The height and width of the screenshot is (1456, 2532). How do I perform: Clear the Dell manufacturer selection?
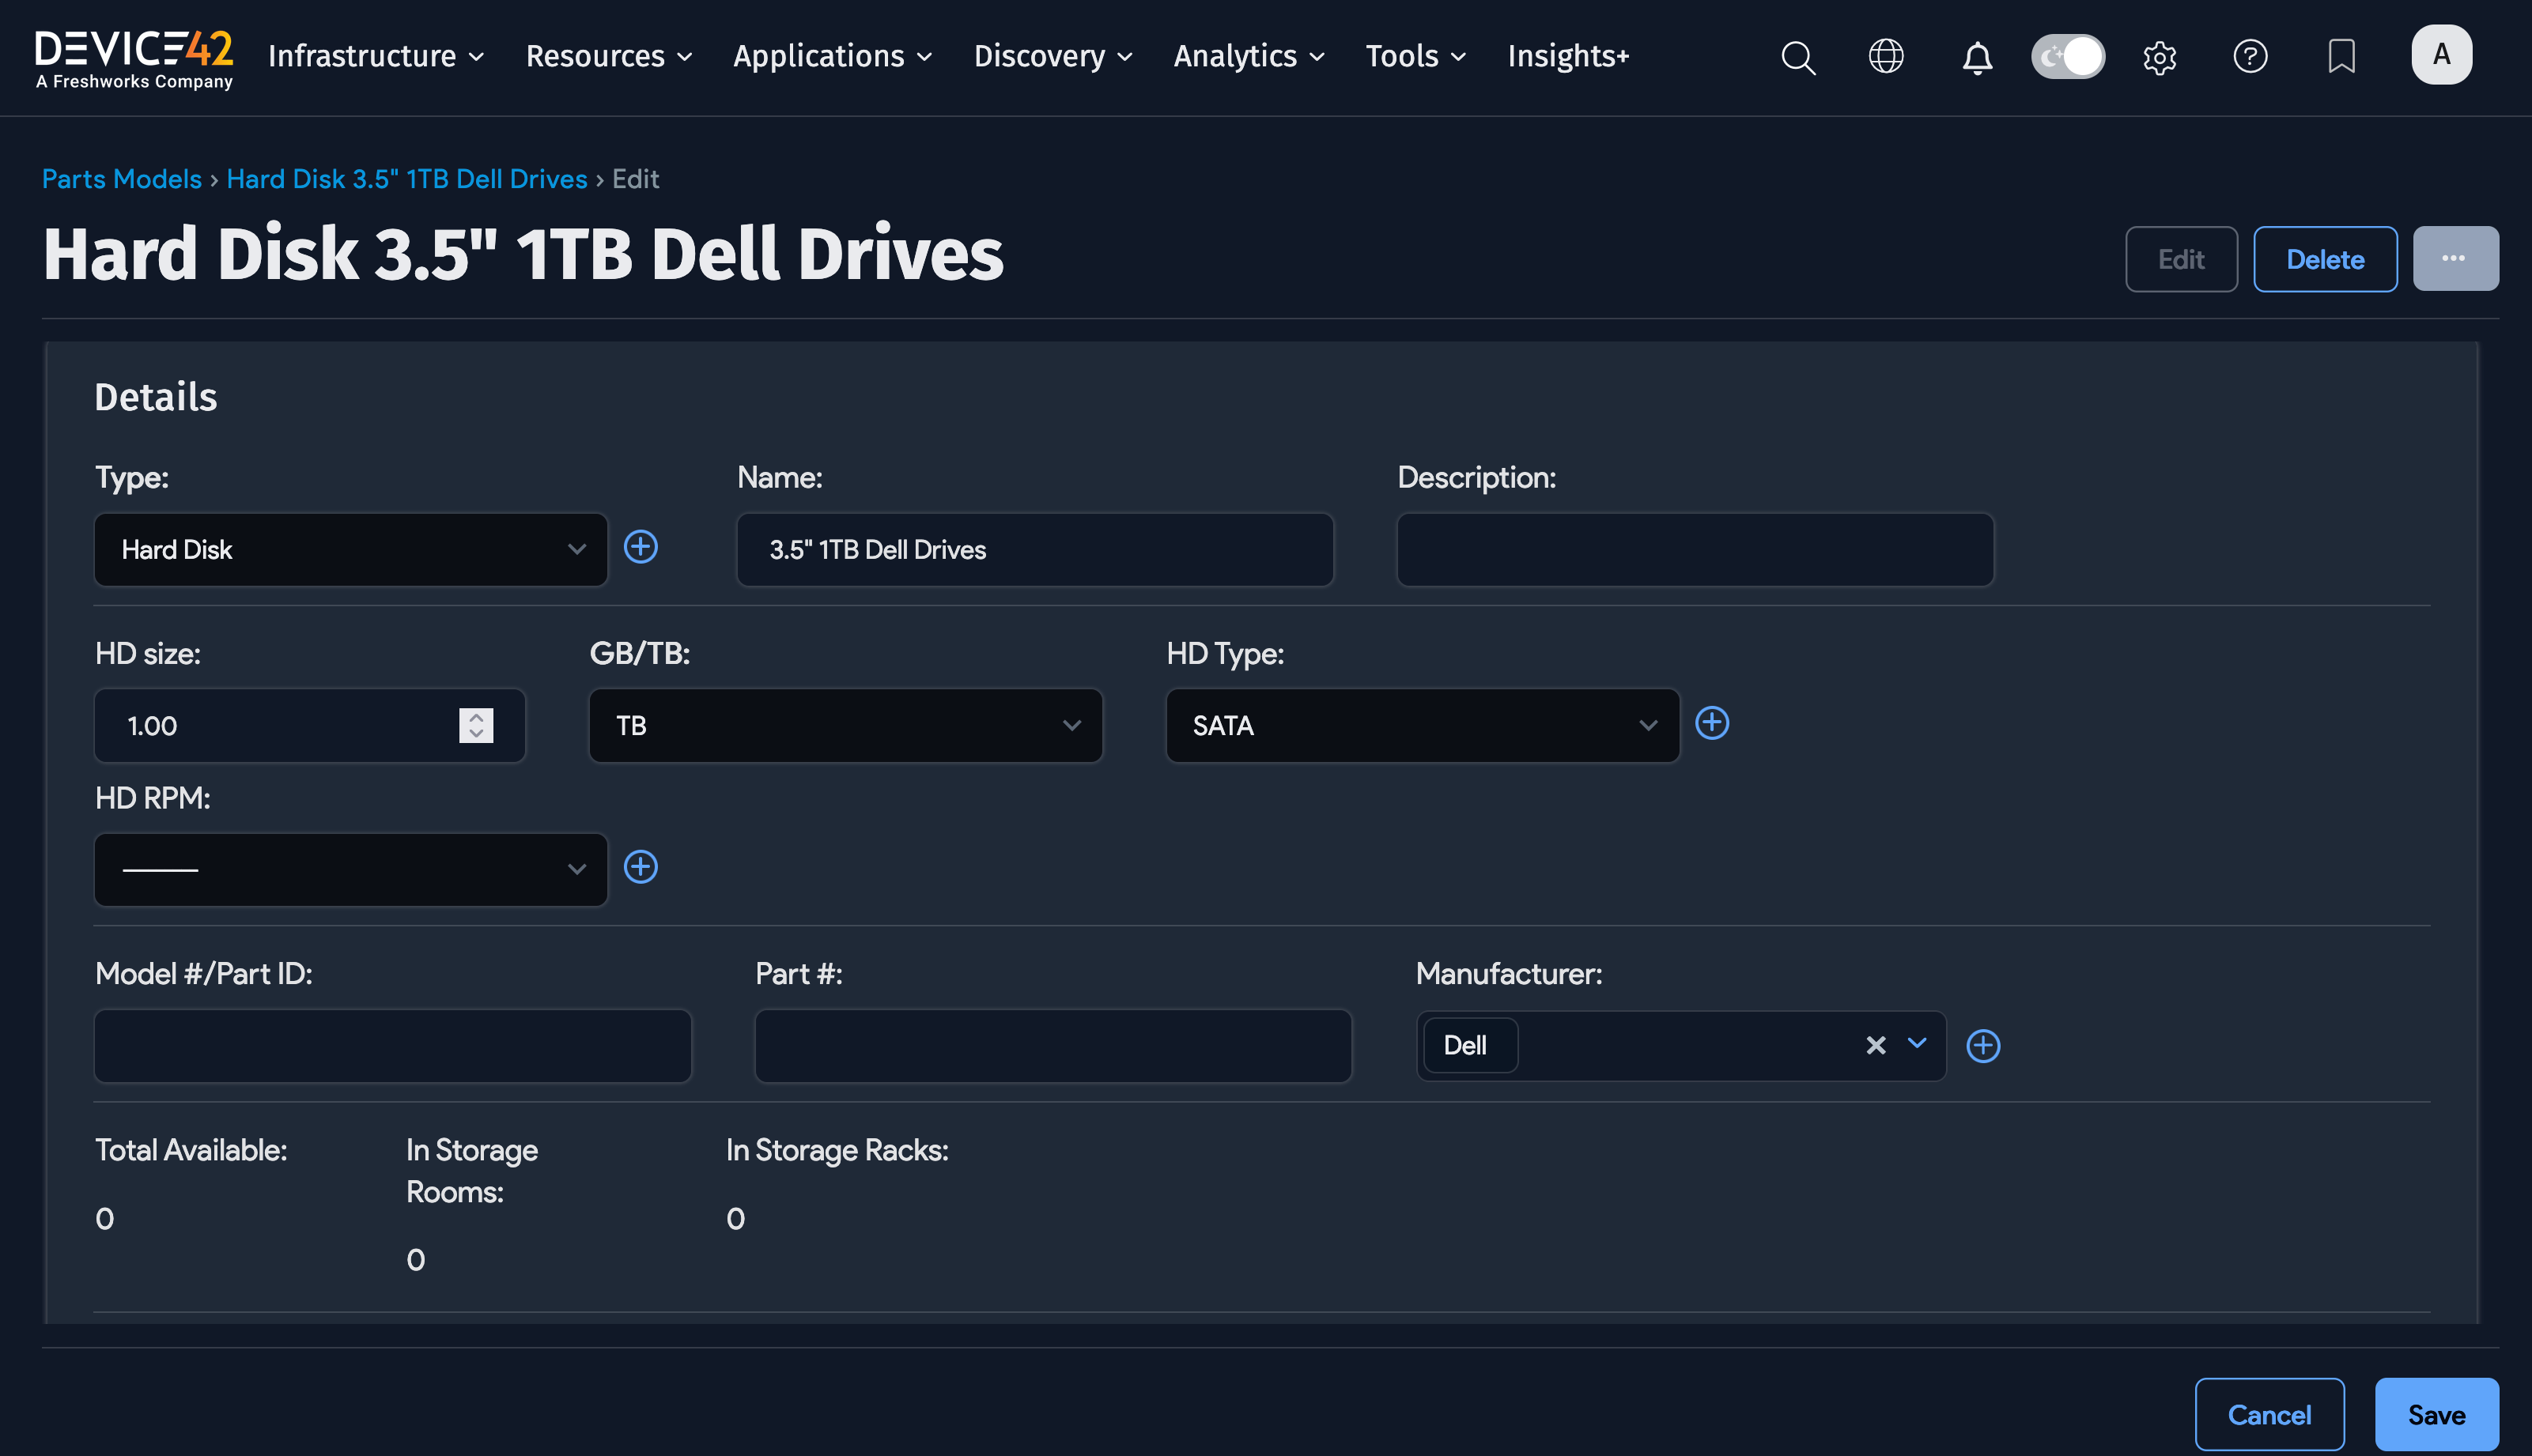point(1875,1045)
